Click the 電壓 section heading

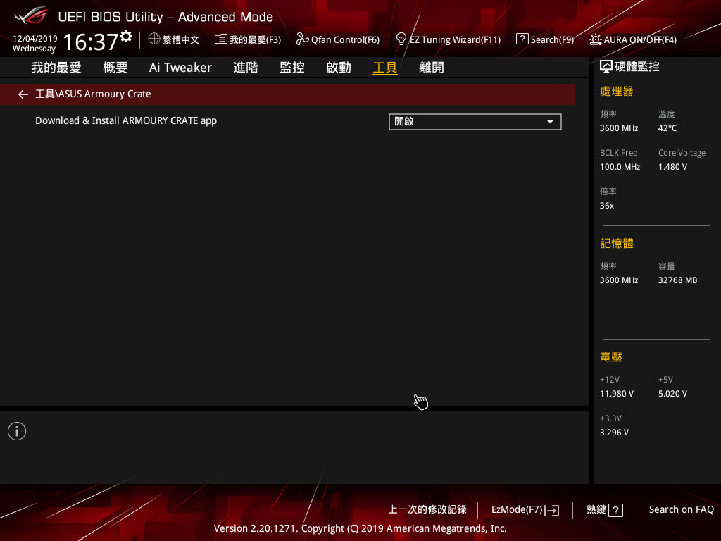coord(611,356)
